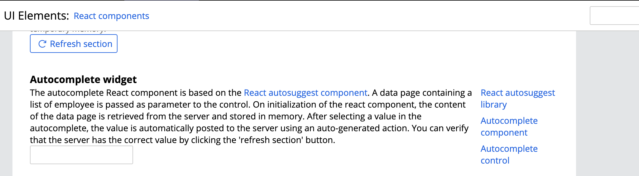Open the React autosuggest library link

[x=518, y=99]
